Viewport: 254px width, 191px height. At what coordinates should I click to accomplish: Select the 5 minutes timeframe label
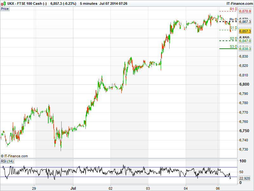(x=88, y=3)
